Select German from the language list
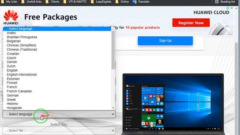The height and width of the screenshot is (135, 240). point(57,95)
